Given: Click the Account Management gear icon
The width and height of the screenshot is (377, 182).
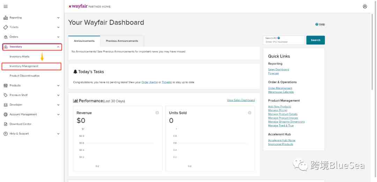Looking at the screenshot, I should [6, 114].
